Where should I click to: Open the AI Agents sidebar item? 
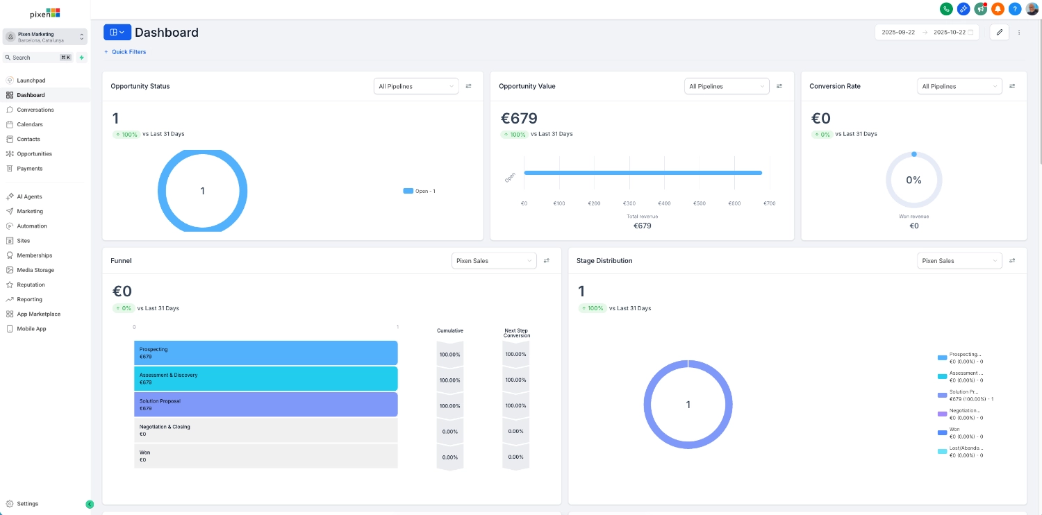point(28,196)
